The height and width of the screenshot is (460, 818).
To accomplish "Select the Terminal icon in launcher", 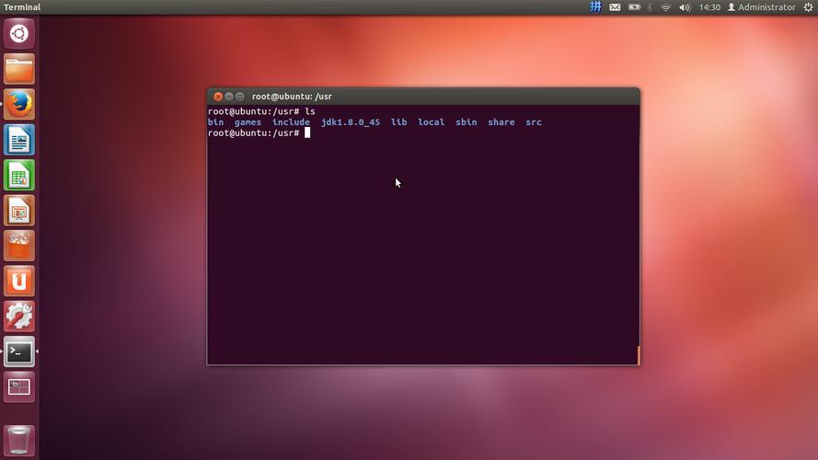I will tap(19, 352).
